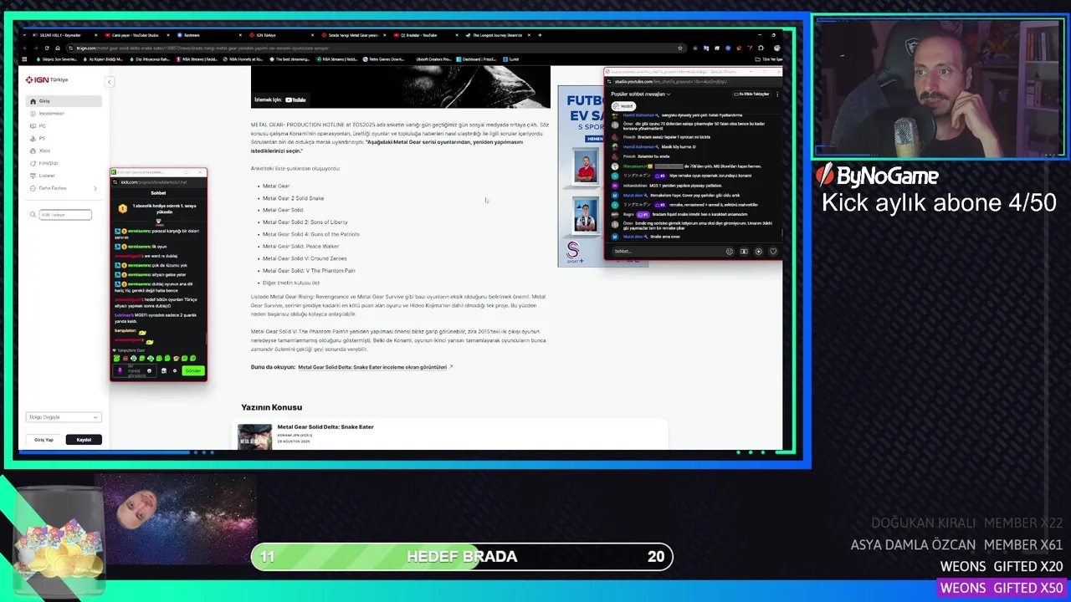Viewport: 1071px width, 602px height.
Task: Bookmark page with star icon
Action: [x=680, y=48]
